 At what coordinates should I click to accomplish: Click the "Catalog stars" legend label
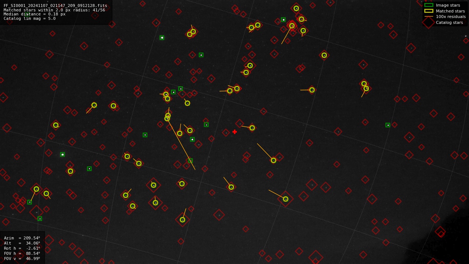450,22
